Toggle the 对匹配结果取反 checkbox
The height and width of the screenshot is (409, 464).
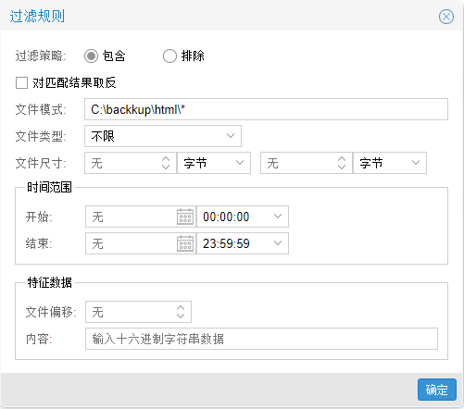21,82
